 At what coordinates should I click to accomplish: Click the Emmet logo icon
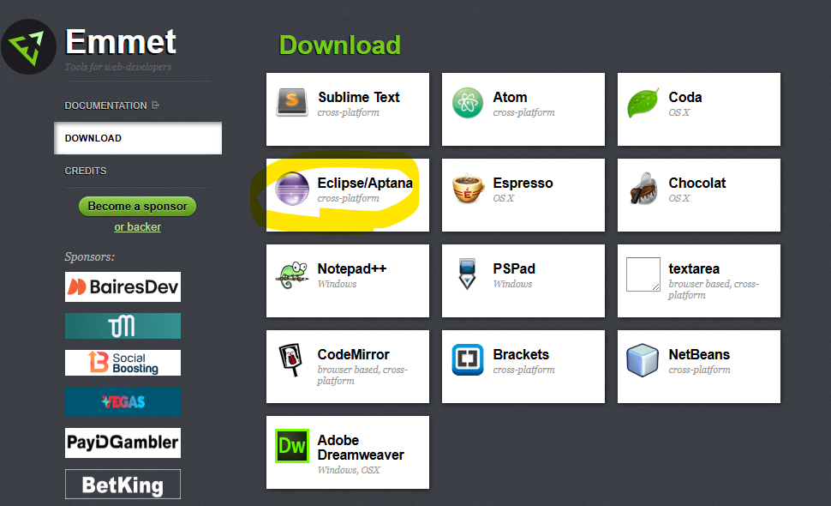(x=28, y=46)
